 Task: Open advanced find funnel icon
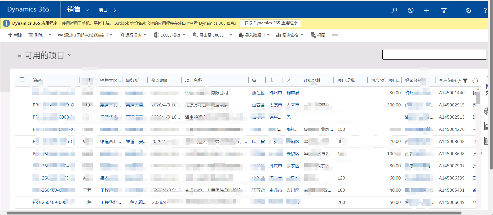pos(444,10)
